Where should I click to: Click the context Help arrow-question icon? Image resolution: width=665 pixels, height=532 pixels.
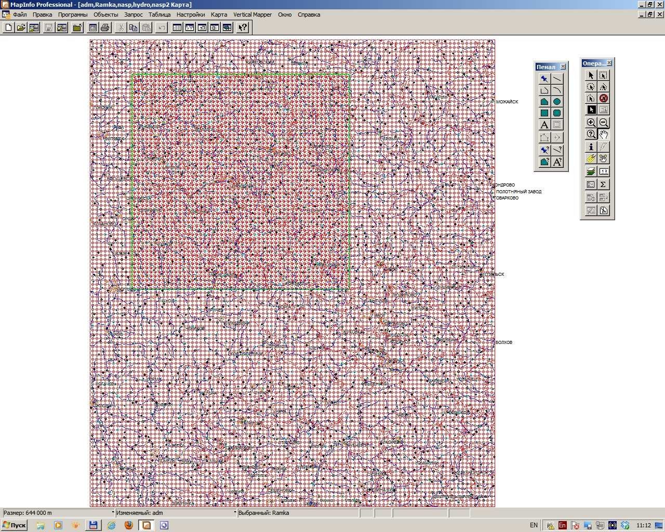pyautogui.click(x=243, y=28)
